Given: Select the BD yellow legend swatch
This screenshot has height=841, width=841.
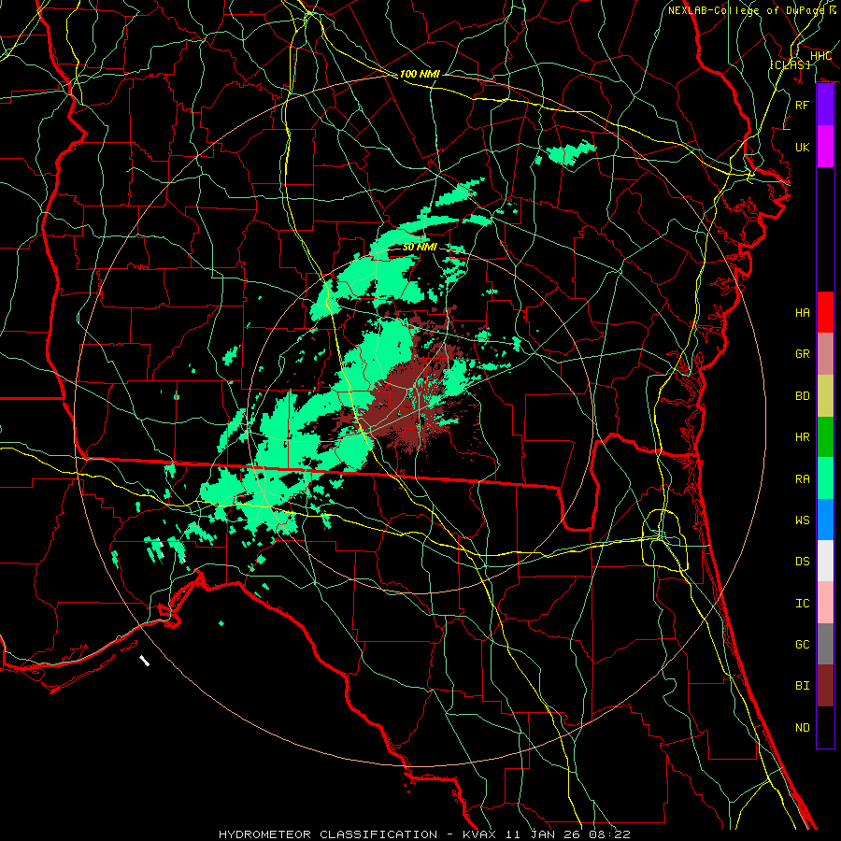Looking at the screenshot, I should (x=825, y=396).
